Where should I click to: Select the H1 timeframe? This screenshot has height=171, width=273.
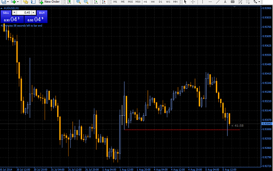(x=145, y=2)
